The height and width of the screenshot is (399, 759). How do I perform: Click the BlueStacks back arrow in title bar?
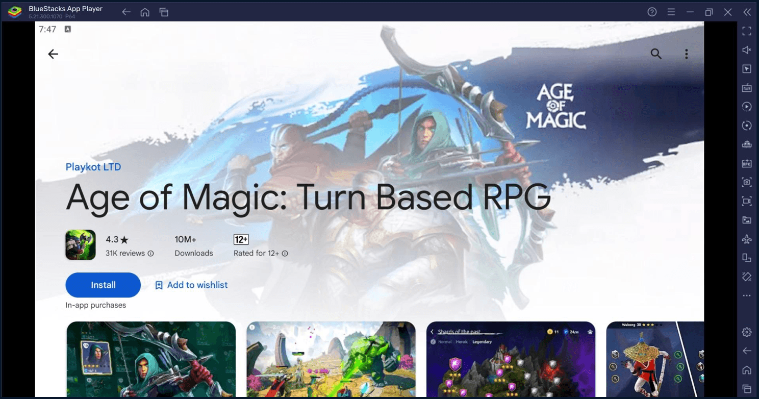tap(127, 12)
